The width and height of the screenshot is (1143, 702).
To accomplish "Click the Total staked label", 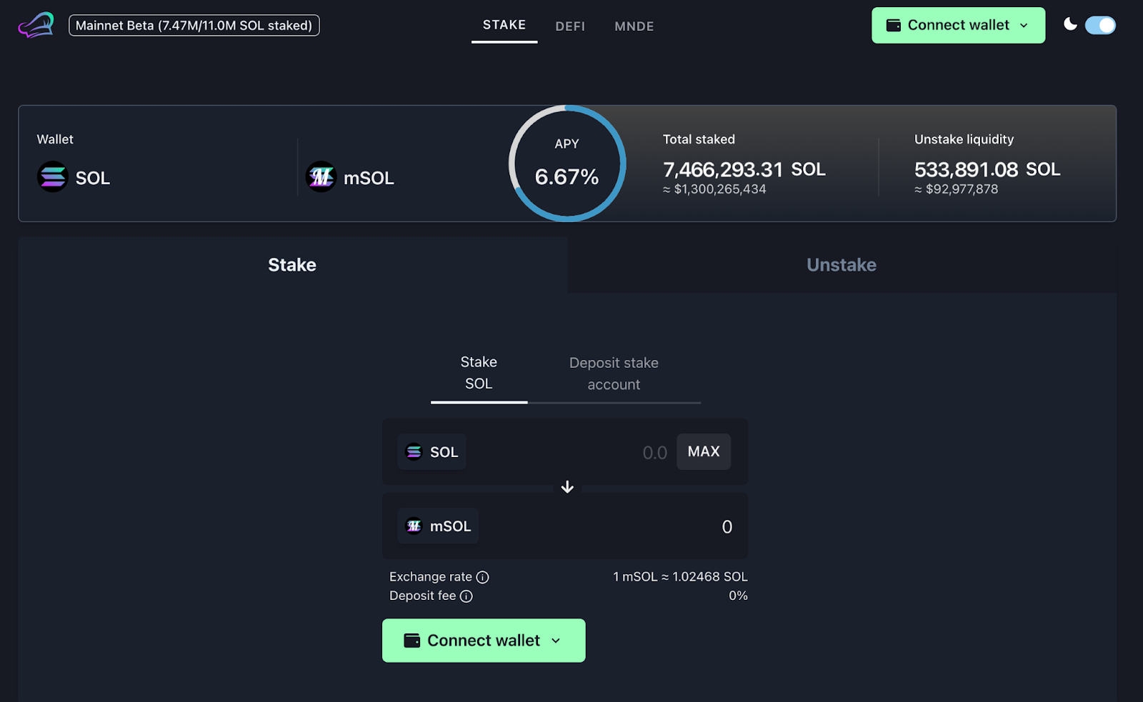I will click(x=699, y=139).
